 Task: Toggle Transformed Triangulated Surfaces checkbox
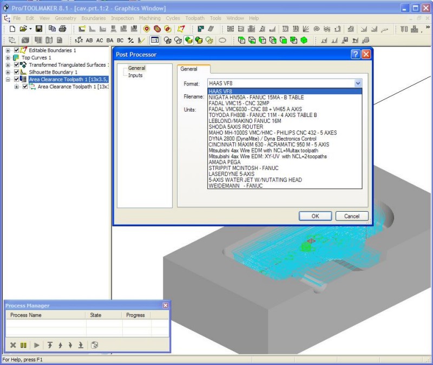tap(17, 64)
